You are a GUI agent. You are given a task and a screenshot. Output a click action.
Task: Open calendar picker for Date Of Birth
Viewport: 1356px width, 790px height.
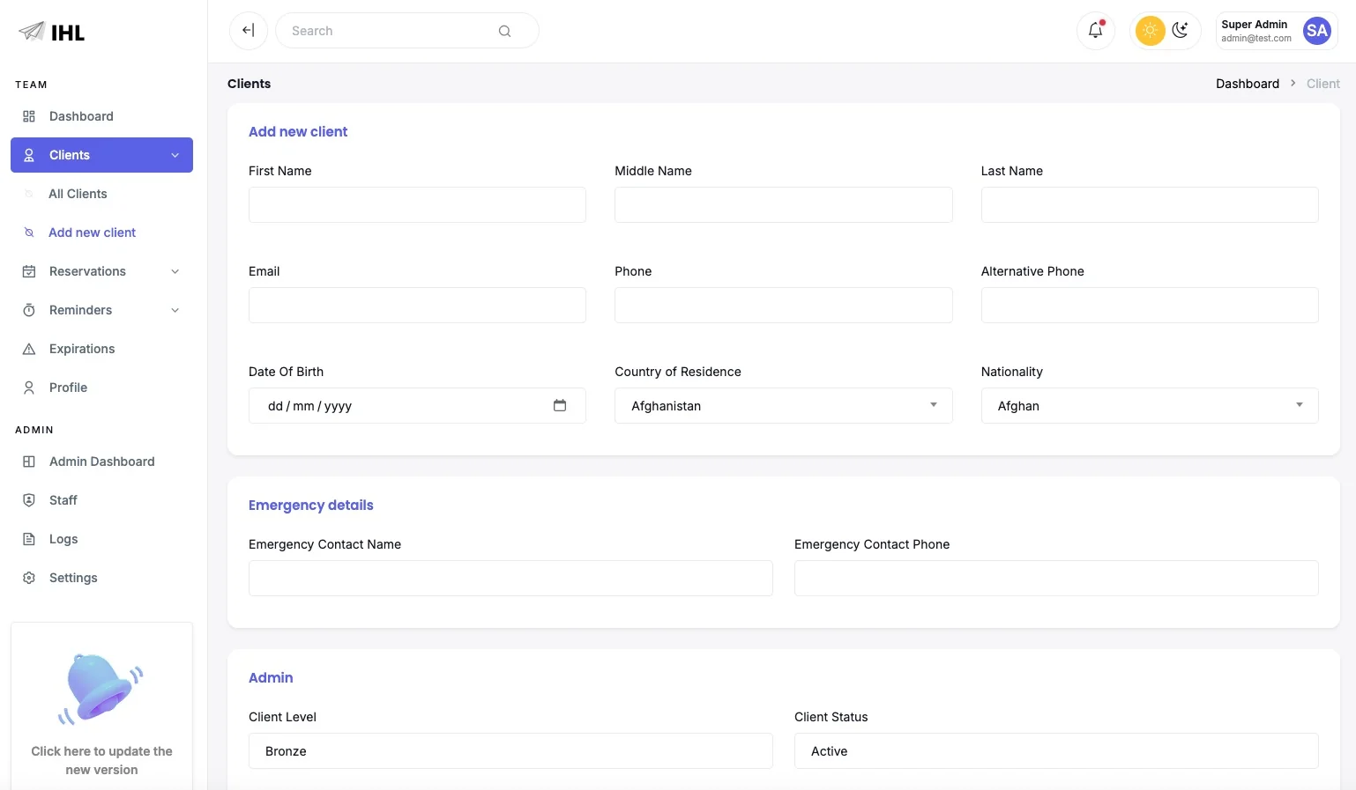(x=560, y=405)
